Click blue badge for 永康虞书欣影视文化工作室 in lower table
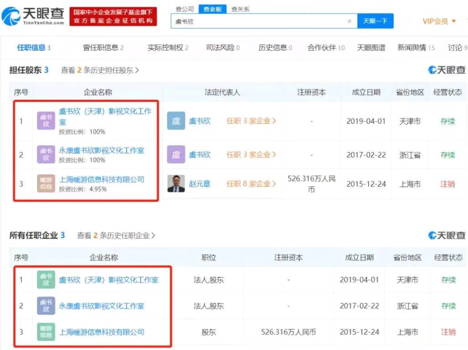Viewport: 468px width, 350px height. [46, 306]
